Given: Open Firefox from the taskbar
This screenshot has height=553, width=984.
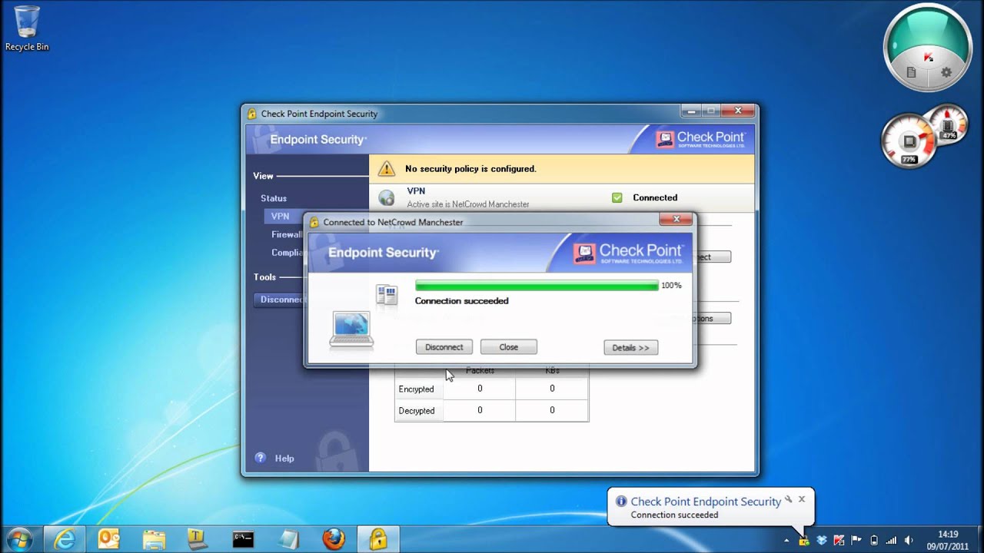Looking at the screenshot, I should pos(334,540).
